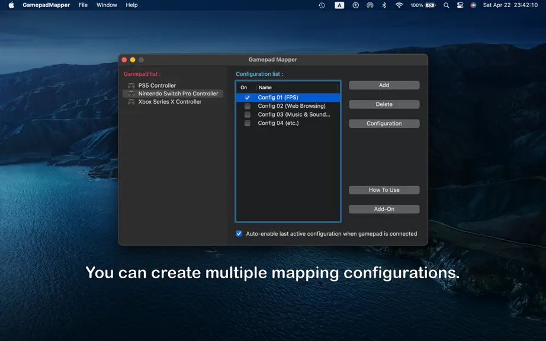Open Time Machine menu bar icon

(322, 5)
